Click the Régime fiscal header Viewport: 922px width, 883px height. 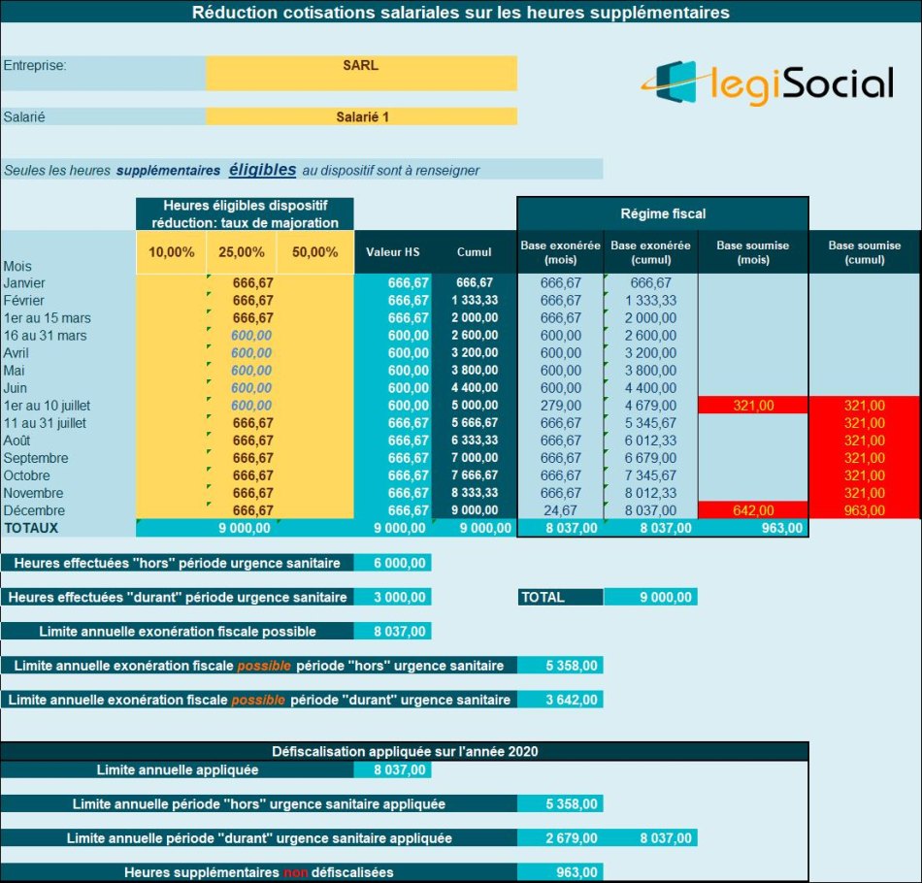coord(663,213)
